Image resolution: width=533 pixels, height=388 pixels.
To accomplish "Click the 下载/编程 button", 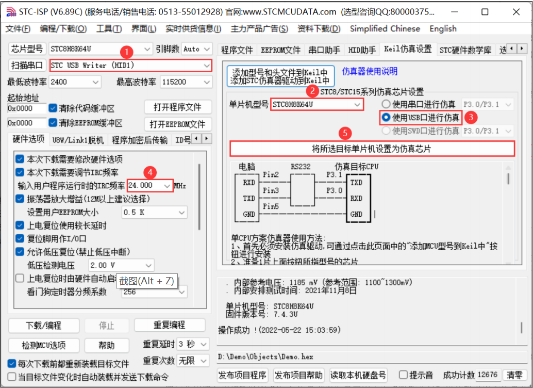I will (x=43, y=326).
